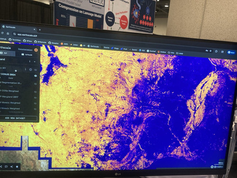Expand the study bookmark folder

pyautogui.click(x=180, y=53)
